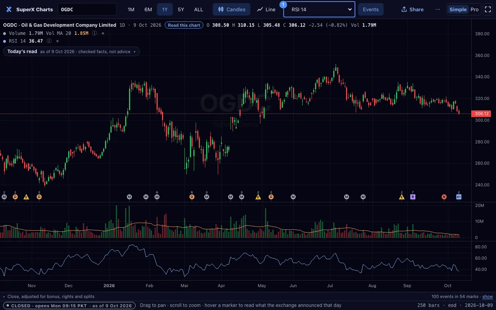This screenshot has height=310, width=496.
Task: Open the more options ellipsis menu
Action: pyautogui.click(x=438, y=9)
